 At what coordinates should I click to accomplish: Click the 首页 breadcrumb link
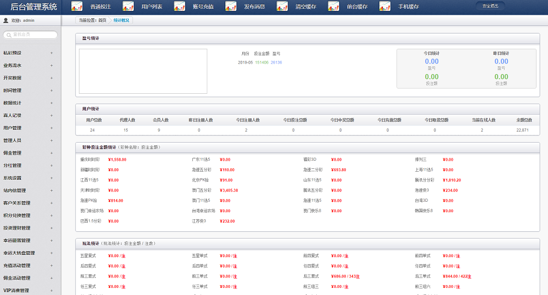(102, 20)
